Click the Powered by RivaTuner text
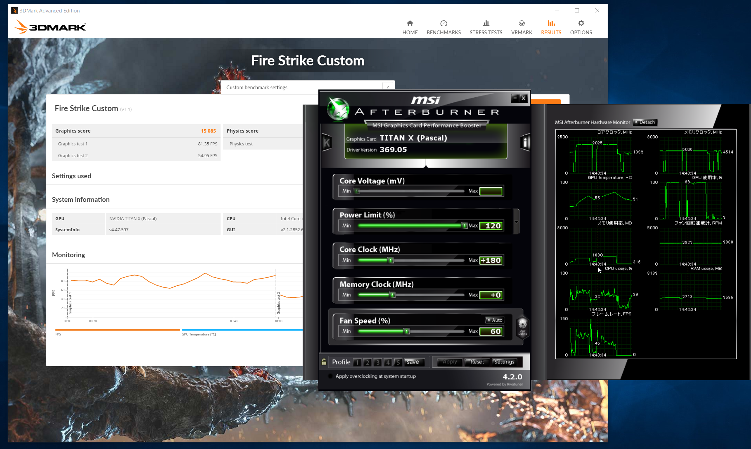Screen dimensions: 751x449 click(x=504, y=384)
